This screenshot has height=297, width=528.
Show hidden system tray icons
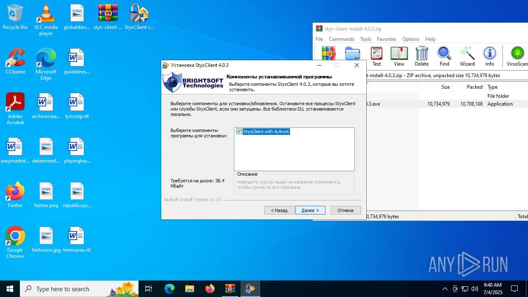tap(445, 289)
